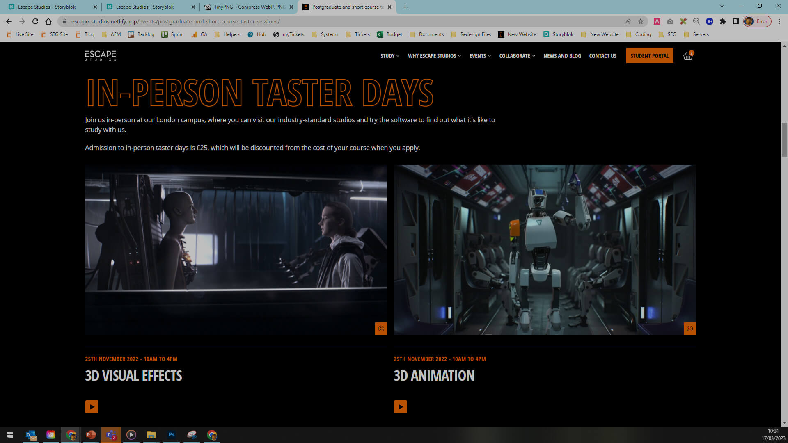This screenshot has width=788, height=443.
Task: Open Adobe Creative Cloud from taskbar
Action: 51,435
